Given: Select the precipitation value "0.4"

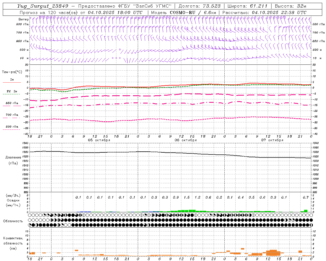Looking at the screenshot, I should (241, 197).
